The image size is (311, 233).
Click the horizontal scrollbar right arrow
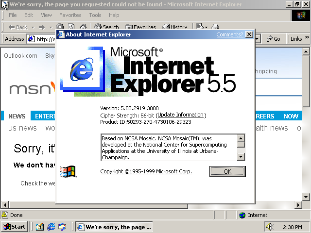tap(298, 205)
